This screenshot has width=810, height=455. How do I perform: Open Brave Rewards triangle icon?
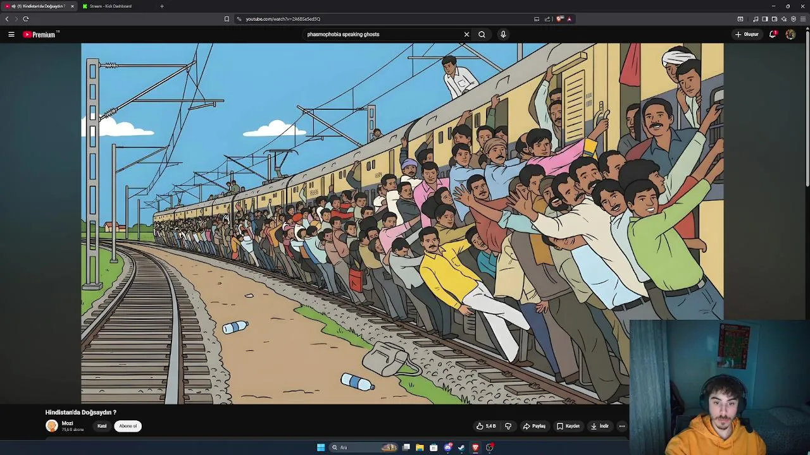pos(569,19)
